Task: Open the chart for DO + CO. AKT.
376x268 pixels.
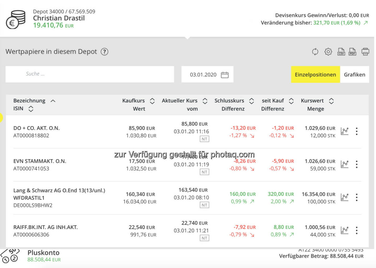Action: coord(345,131)
